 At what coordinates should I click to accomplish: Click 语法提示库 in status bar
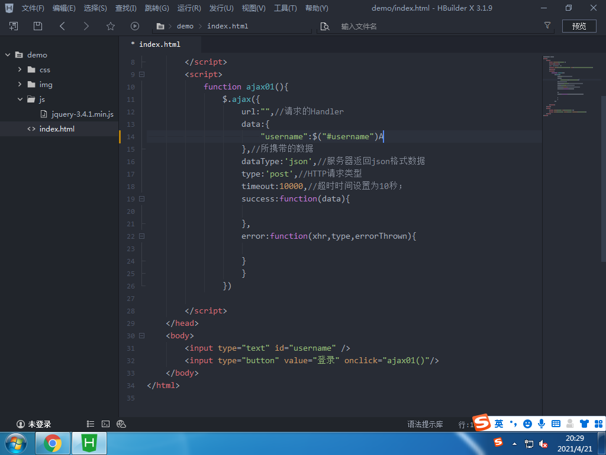pyautogui.click(x=425, y=424)
